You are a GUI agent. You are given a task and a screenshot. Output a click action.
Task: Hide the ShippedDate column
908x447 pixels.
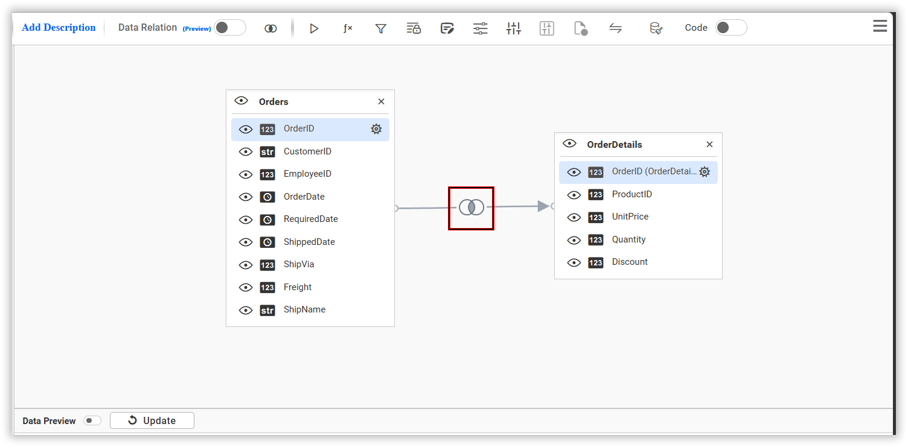(245, 243)
